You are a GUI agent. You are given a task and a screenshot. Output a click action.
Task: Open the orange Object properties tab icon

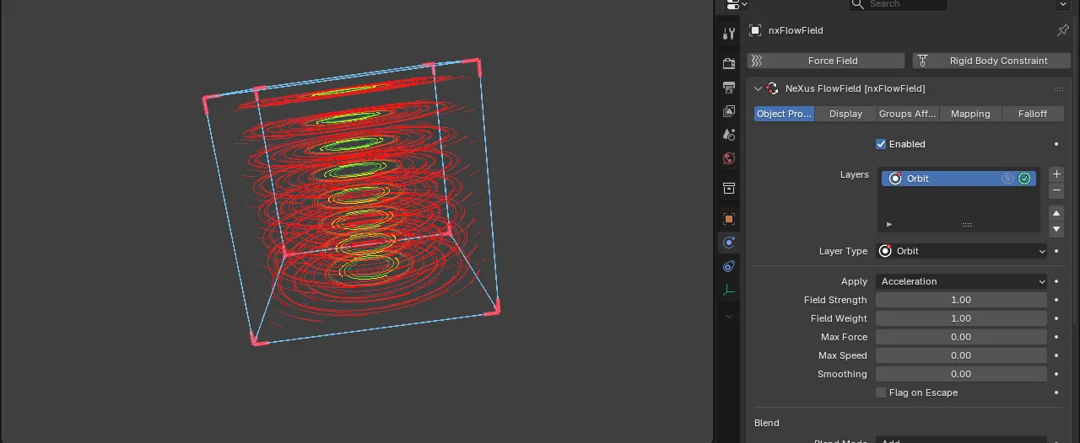729,219
